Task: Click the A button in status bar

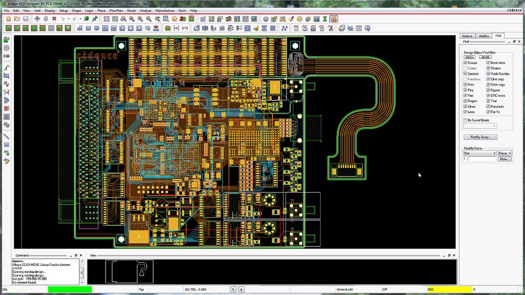Action: click(x=241, y=290)
